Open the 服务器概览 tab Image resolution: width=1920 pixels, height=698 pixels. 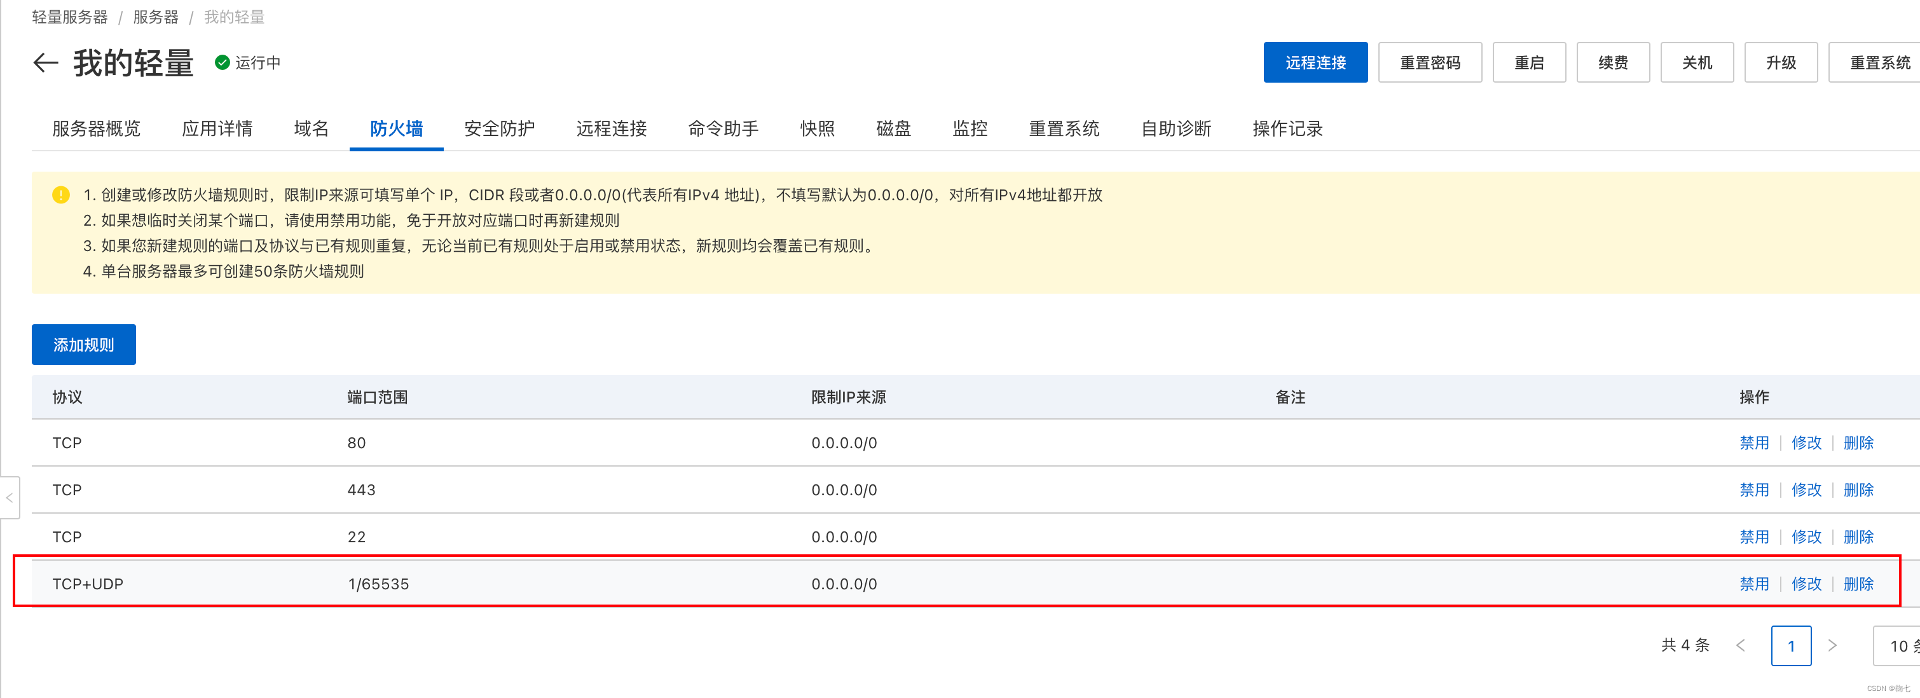coord(96,129)
